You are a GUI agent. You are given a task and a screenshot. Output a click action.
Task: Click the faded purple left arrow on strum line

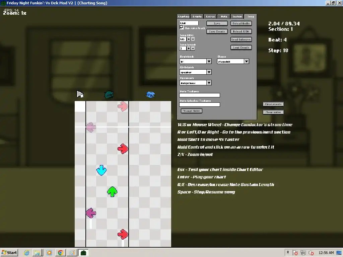pos(91,127)
